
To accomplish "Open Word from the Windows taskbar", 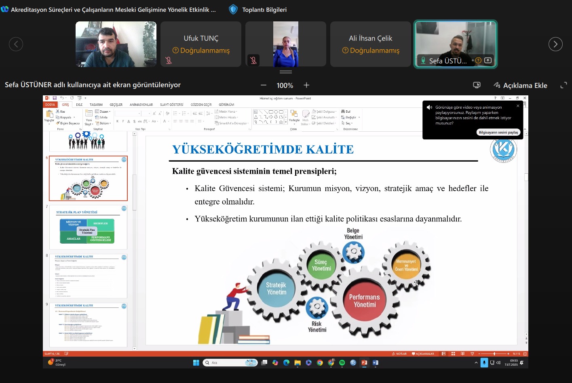I will pos(376,363).
